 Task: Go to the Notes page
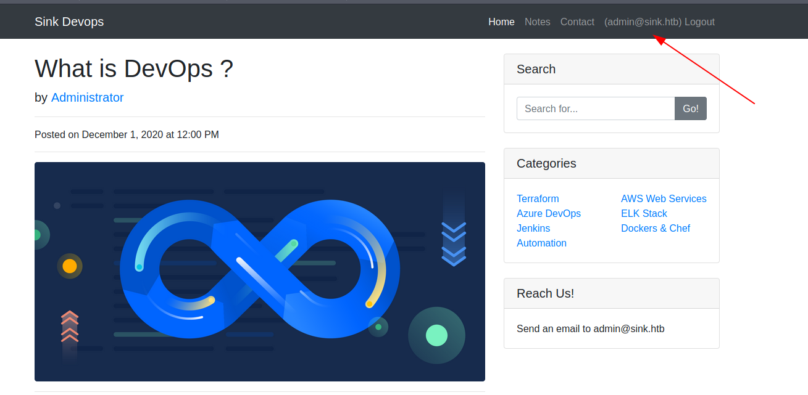(537, 22)
